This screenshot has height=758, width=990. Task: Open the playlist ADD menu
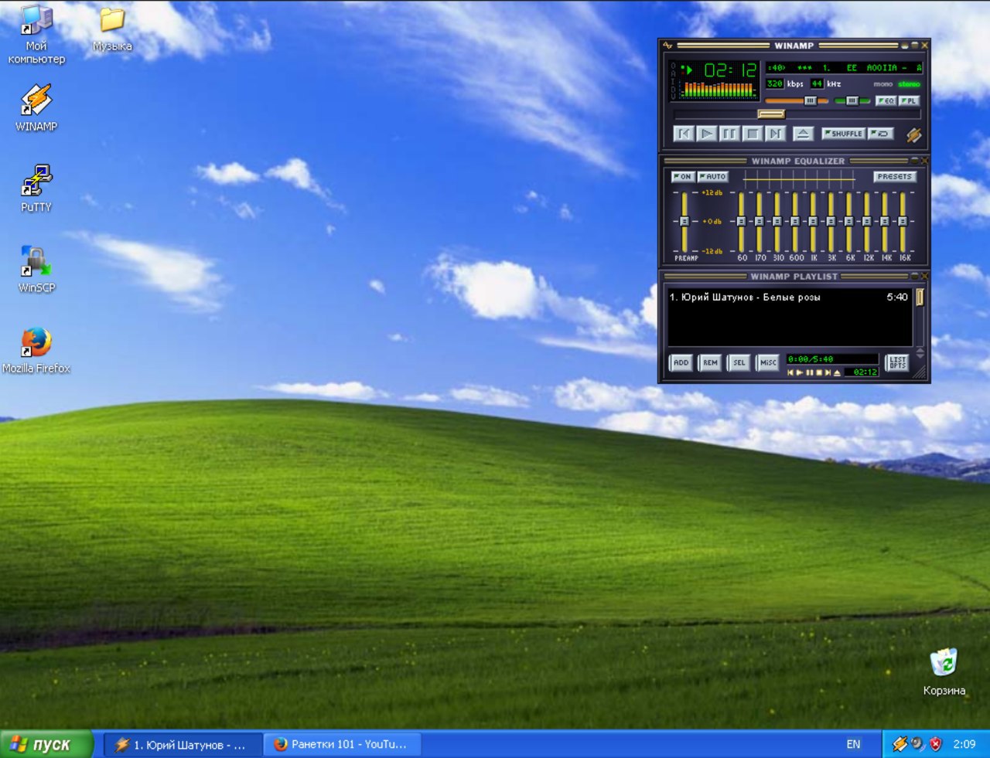point(681,363)
